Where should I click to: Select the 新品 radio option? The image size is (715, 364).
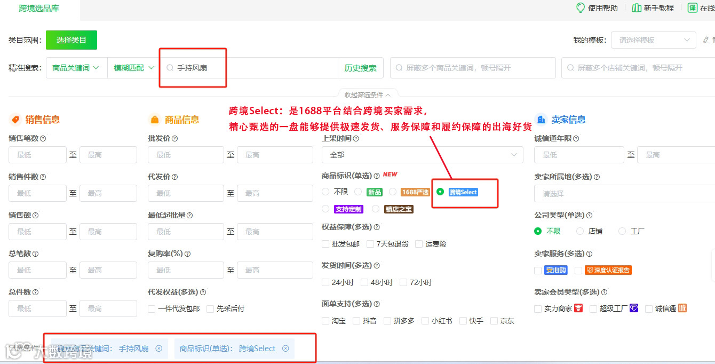click(358, 192)
